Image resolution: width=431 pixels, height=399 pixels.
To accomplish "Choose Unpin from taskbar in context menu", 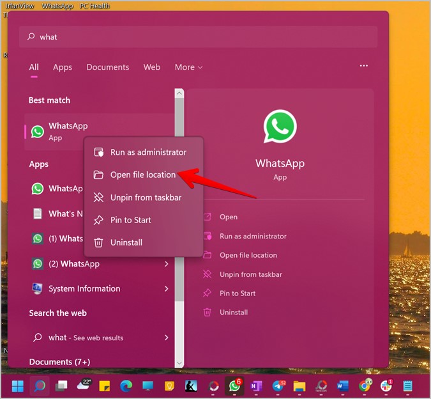I will point(144,198).
